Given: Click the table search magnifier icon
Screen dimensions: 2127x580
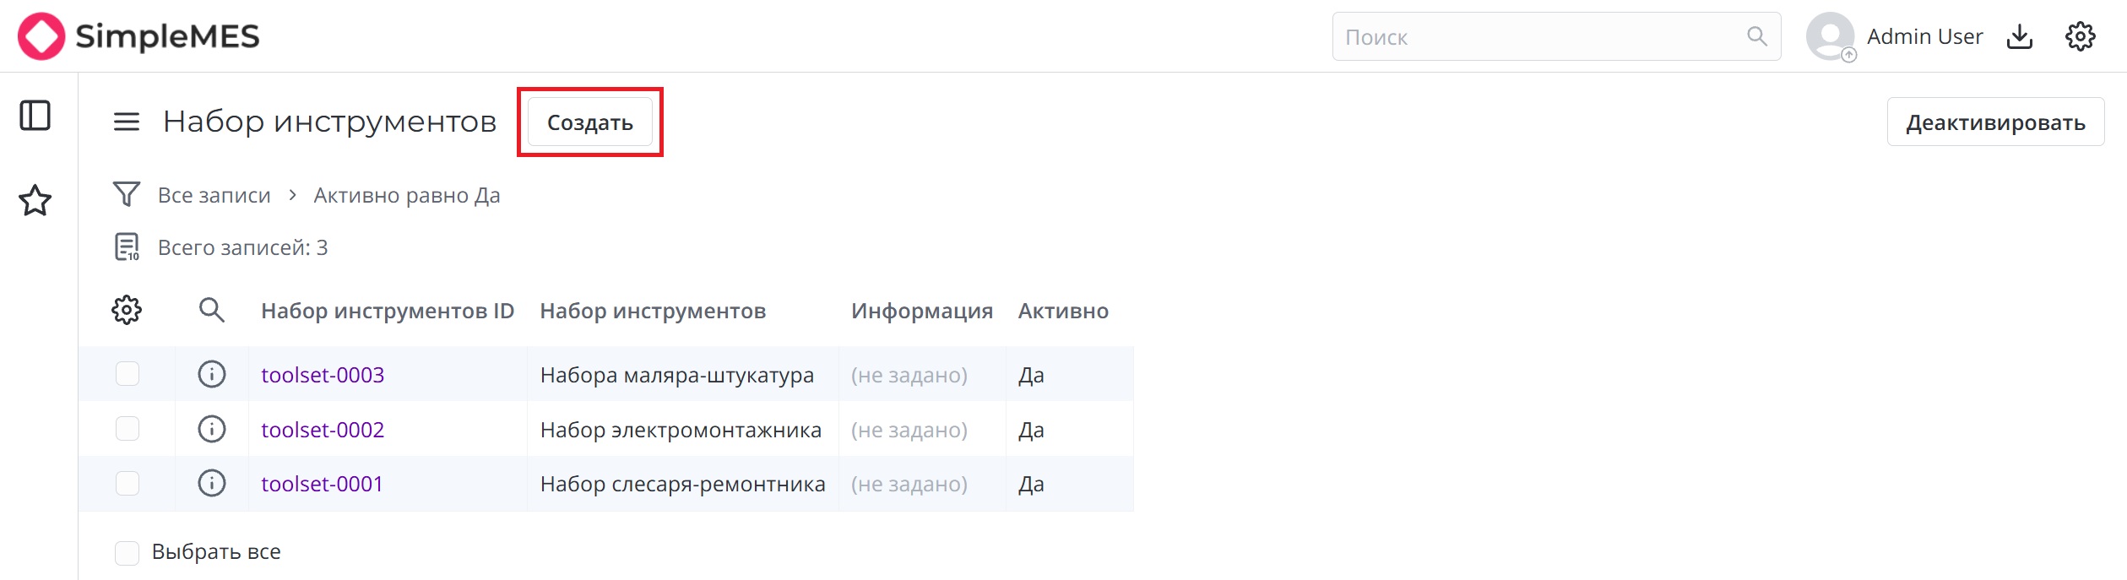Looking at the screenshot, I should [212, 310].
